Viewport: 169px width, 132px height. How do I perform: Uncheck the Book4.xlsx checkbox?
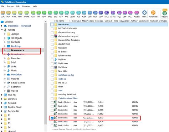pos(52,118)
